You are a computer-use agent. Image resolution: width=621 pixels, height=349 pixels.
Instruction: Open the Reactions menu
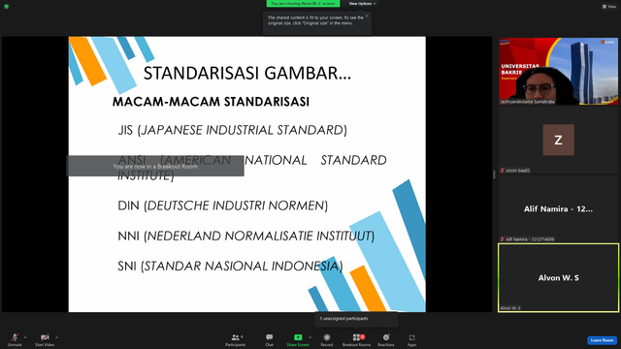pyautogui.click(x=386, y=339)
